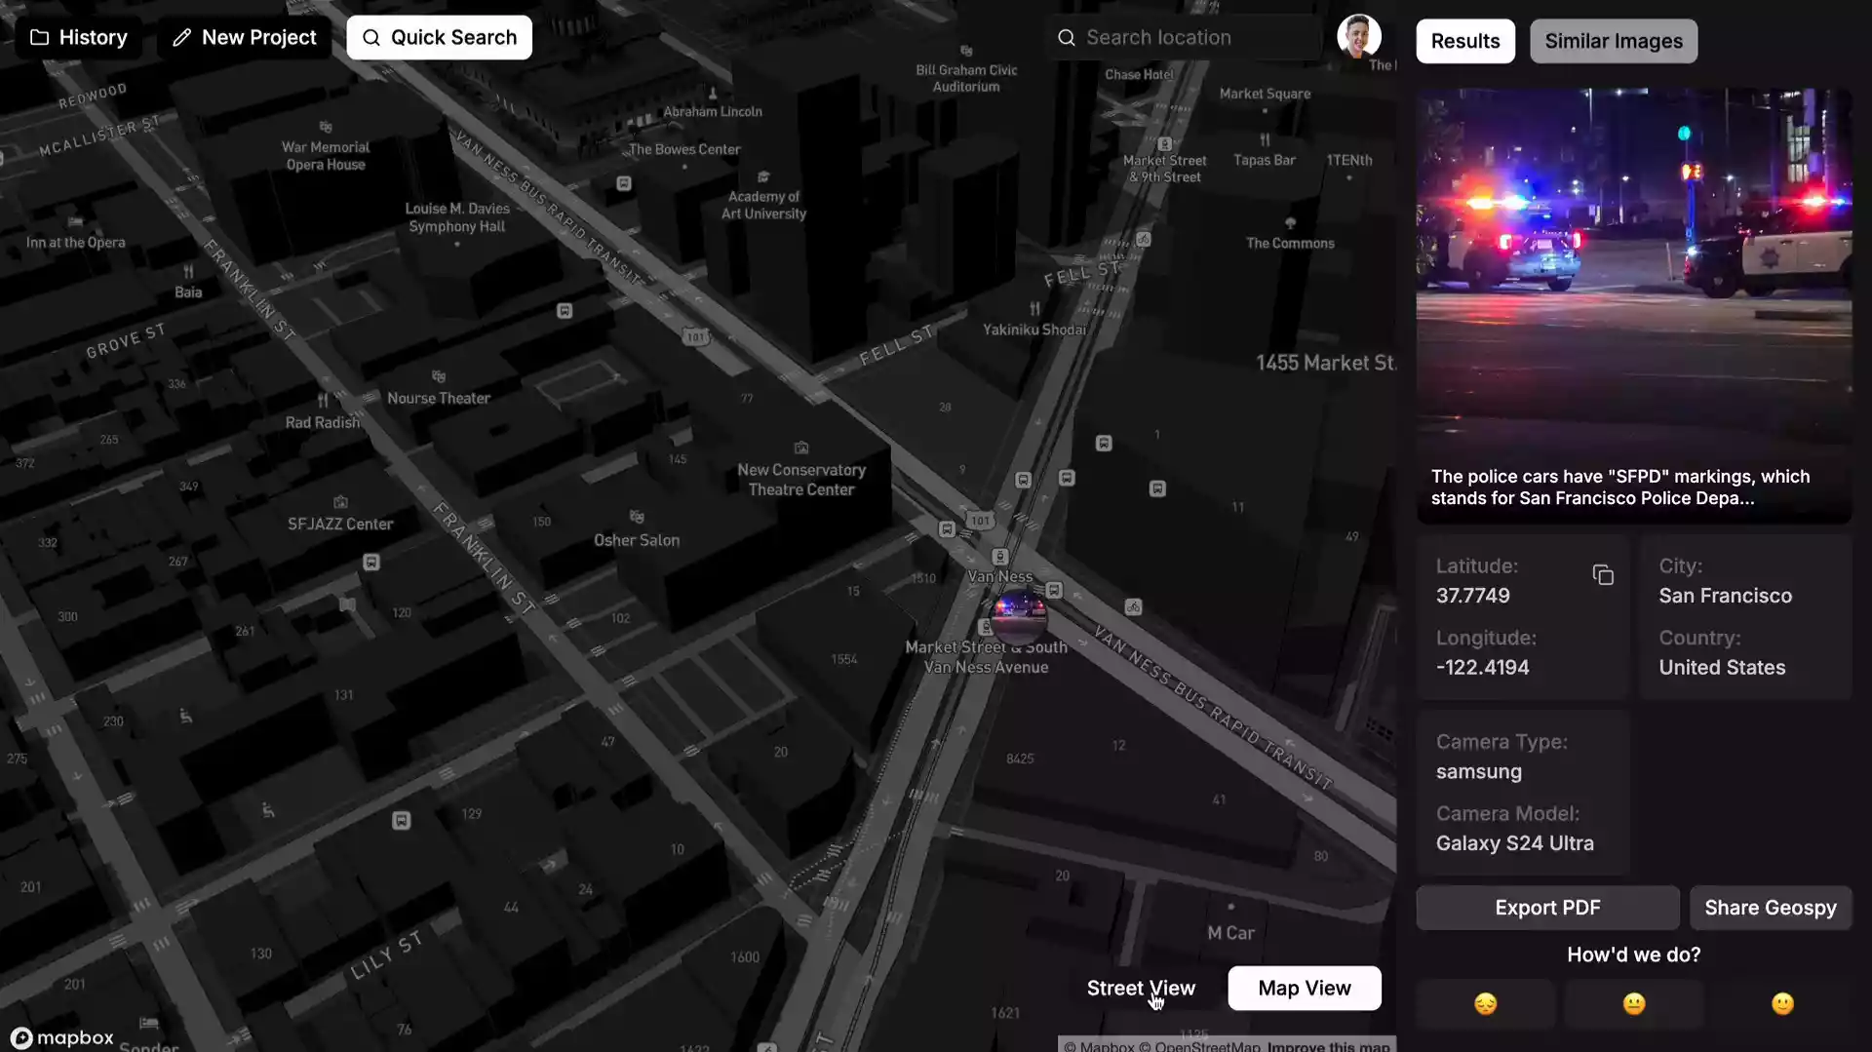Click the Chase Hotel label
The height and width of the screenshot is (1052, 1872).
[1139, 74]
